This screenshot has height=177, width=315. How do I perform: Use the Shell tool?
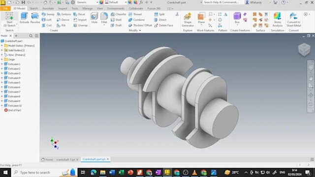(x=116, y=20)
